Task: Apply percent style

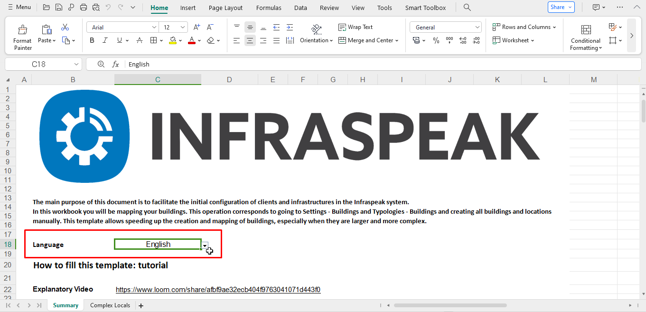Action: coord(436,40)
